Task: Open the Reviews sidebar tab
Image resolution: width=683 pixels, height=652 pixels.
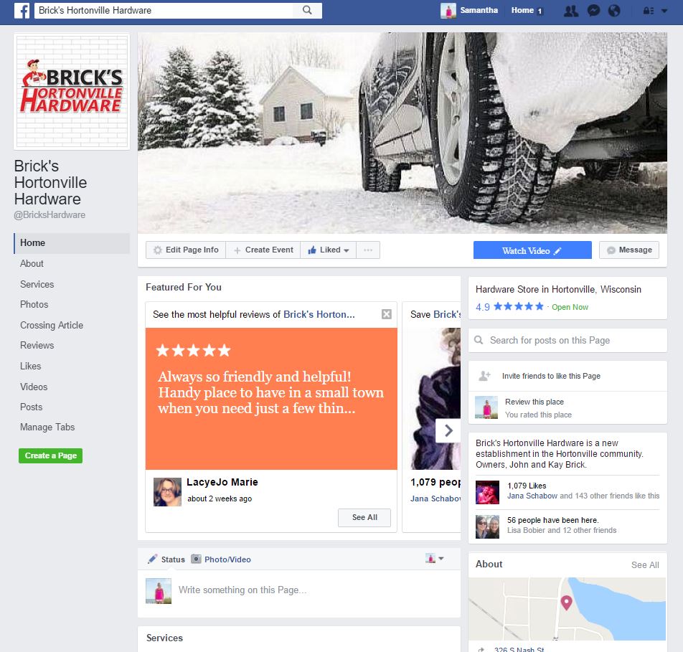Action: pyautogui.click(x=37, y=346)
